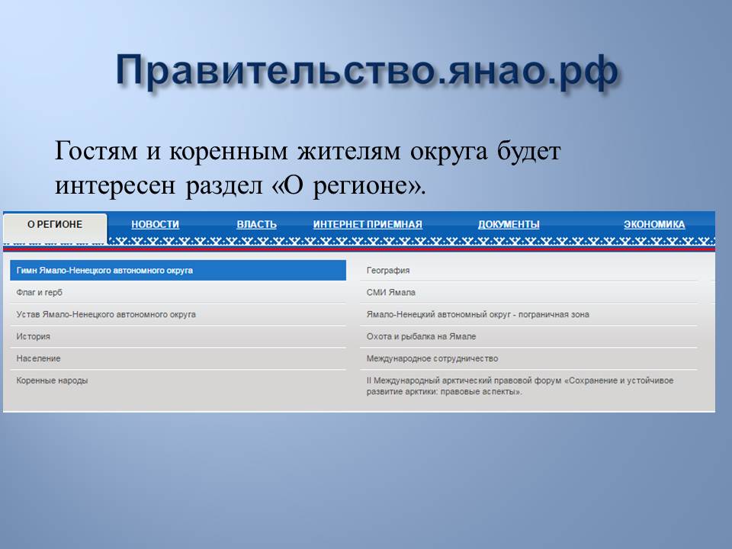The width and height of the screenshot is (732, 549).
Task: Open Устав Ямало-Ненецкого автономного округа link
Action: point(106,314)
